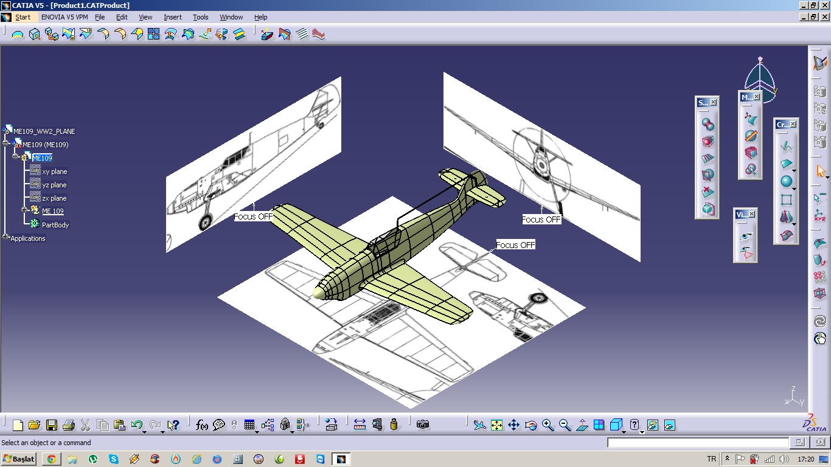
Task: Select the yz plane tree item
Action: coord(55,185)
